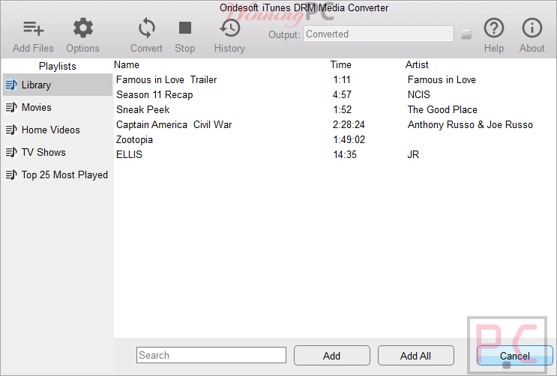Click the Add All button
Screen dimensions: 557x376
click(415, 356)
